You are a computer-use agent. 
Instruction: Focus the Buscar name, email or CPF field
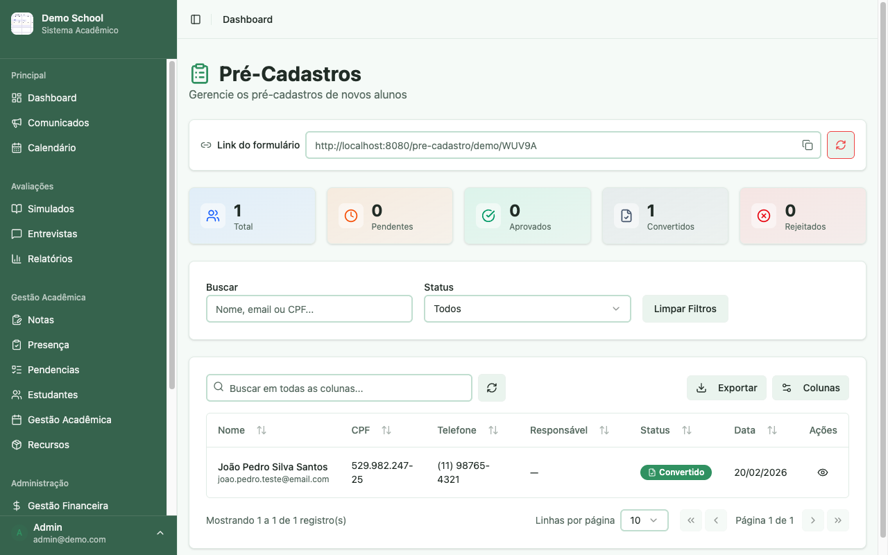pos(309,309)
